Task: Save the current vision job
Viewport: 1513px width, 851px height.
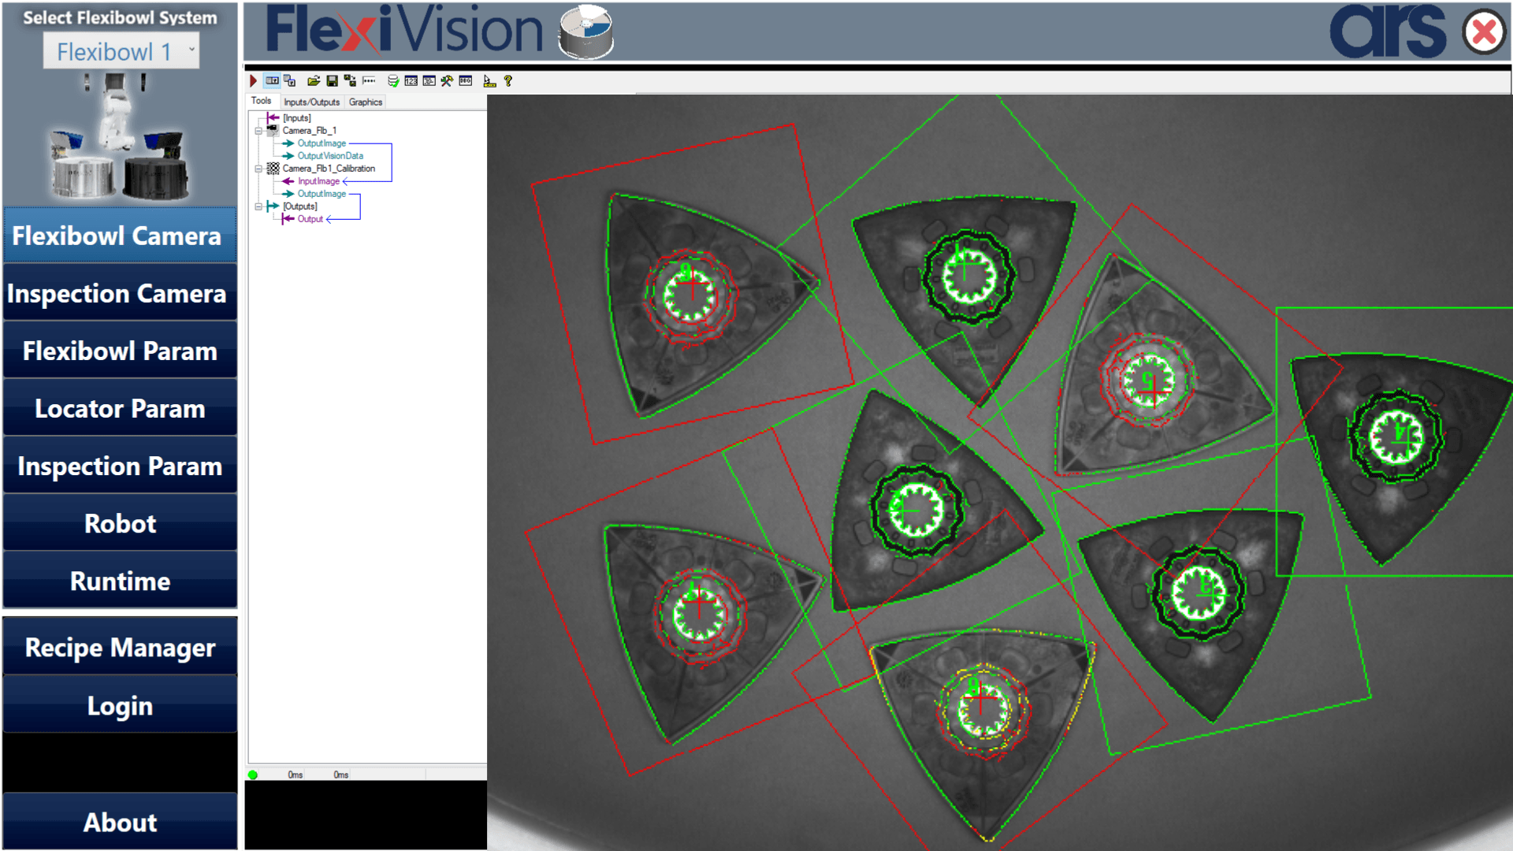Action: 331,80
